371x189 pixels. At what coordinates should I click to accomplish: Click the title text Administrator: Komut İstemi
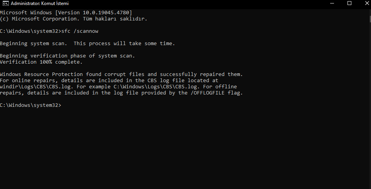pyautogui.click(x=40, y=3)
